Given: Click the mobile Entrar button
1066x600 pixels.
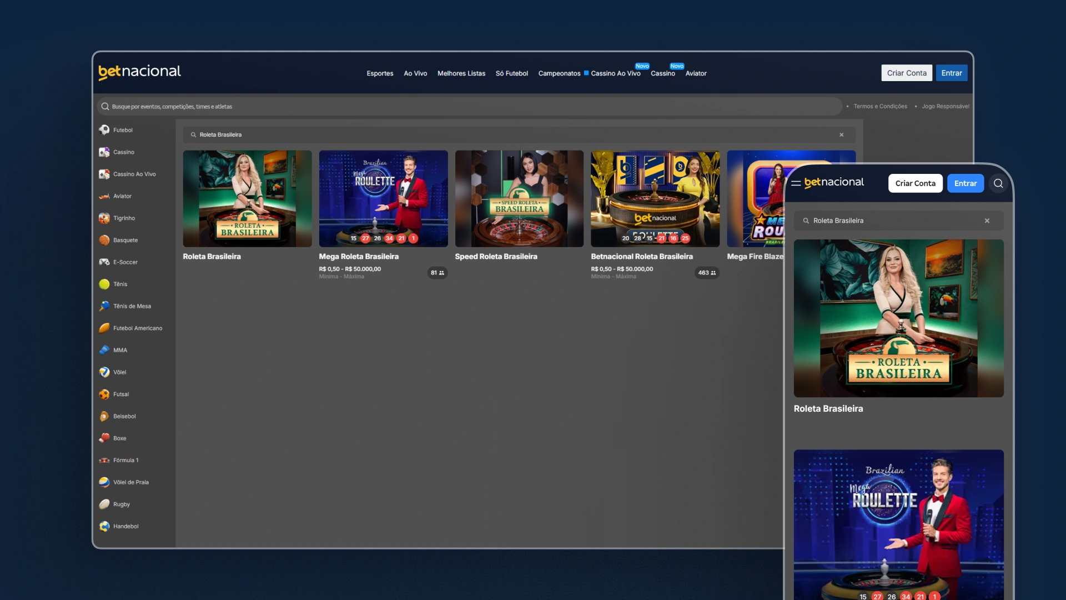Looking at the screenshot, I should point(966,183).
